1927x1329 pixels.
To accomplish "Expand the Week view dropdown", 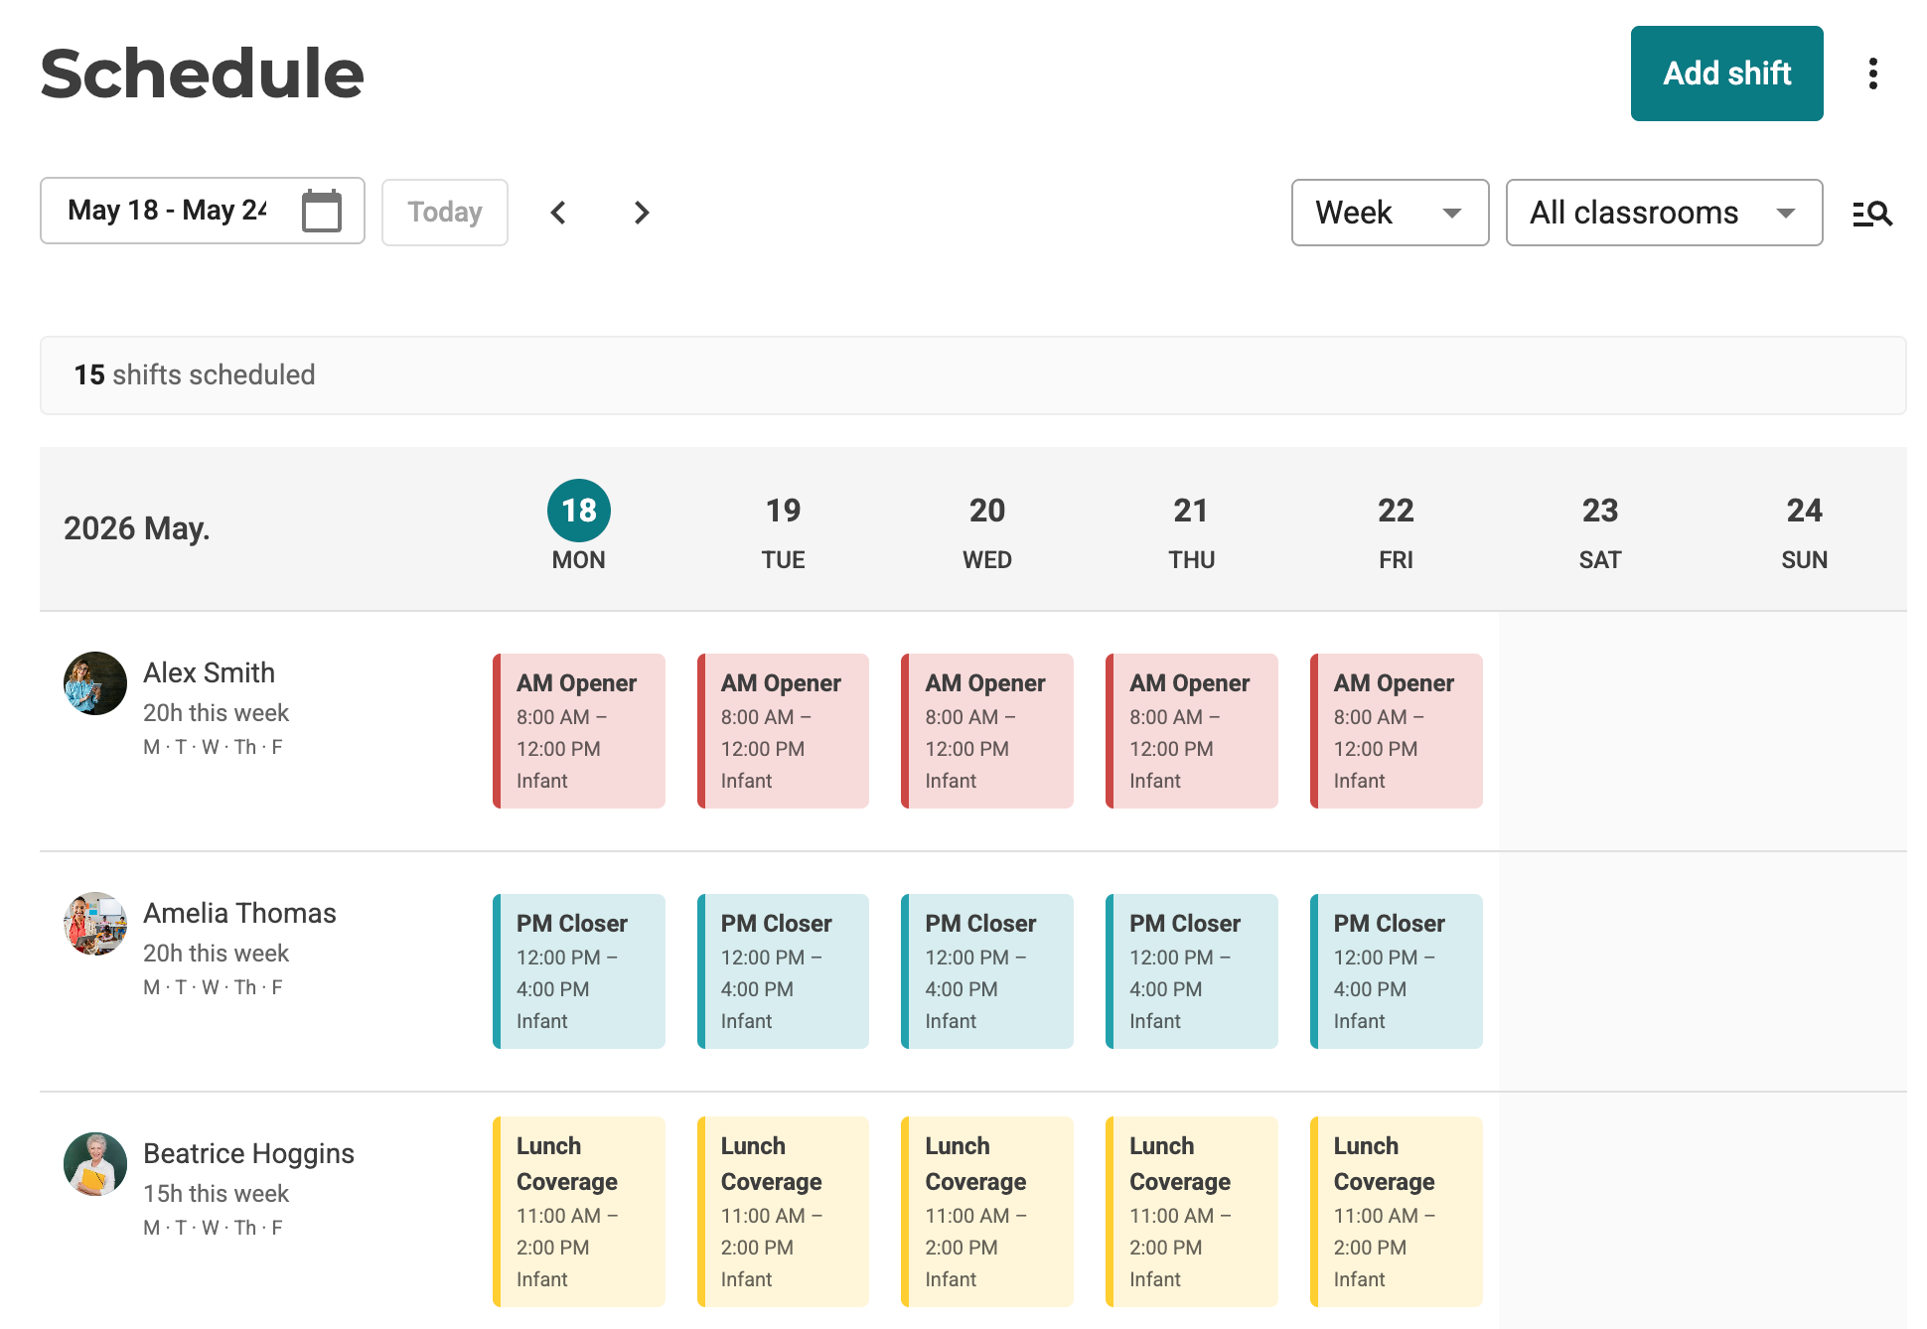I will point(1390,213).
